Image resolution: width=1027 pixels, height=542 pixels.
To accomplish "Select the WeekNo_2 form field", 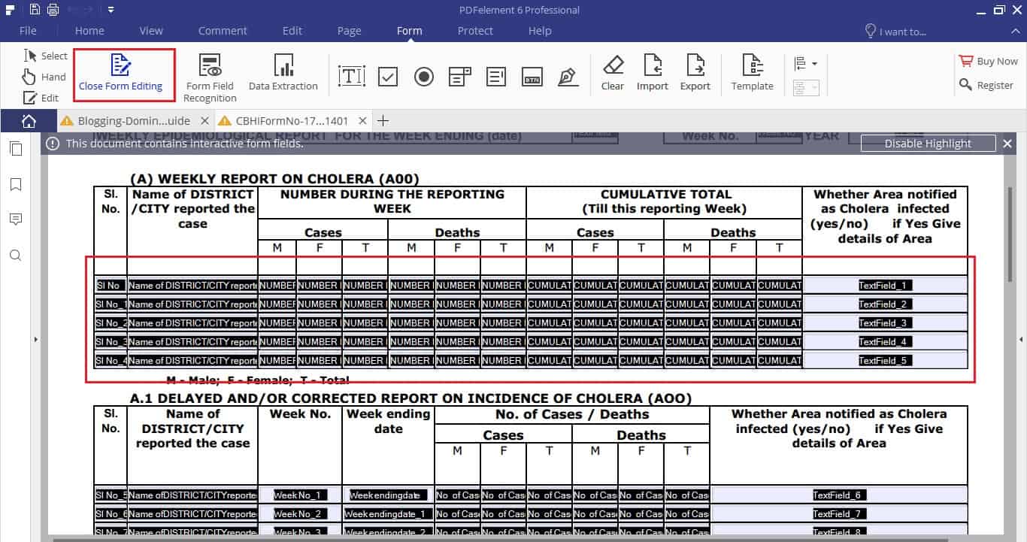I will point(300,514).
